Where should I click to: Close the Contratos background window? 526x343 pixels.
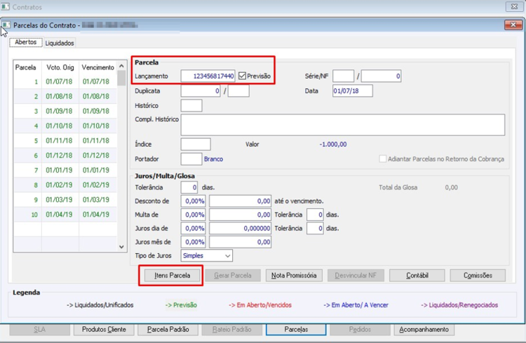click(x=514, y=6)
